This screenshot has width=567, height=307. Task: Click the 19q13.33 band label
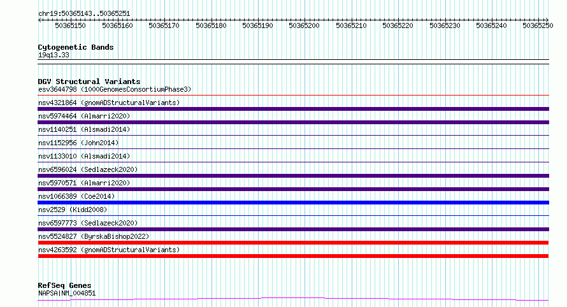click(54, 55)
